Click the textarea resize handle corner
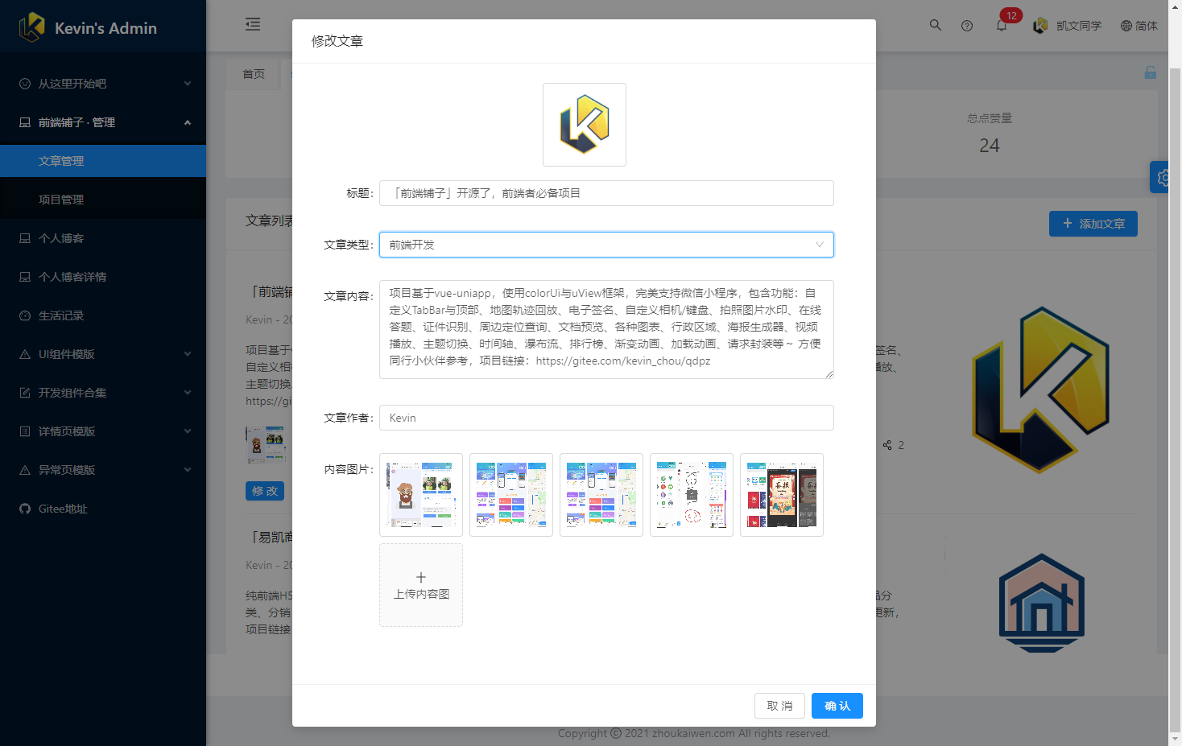 (x=829, y=374)
